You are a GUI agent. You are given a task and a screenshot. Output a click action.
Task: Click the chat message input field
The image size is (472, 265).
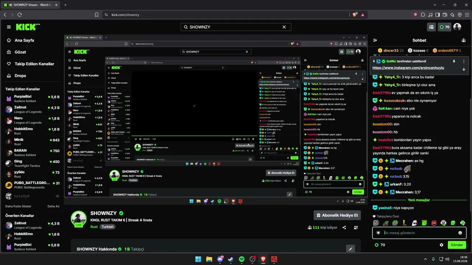click(419, 233)
